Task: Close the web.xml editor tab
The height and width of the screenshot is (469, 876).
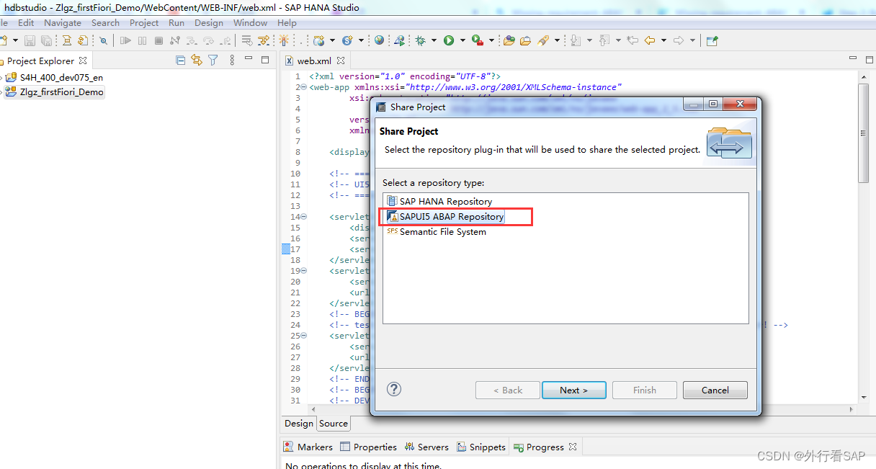Action: 341,61
